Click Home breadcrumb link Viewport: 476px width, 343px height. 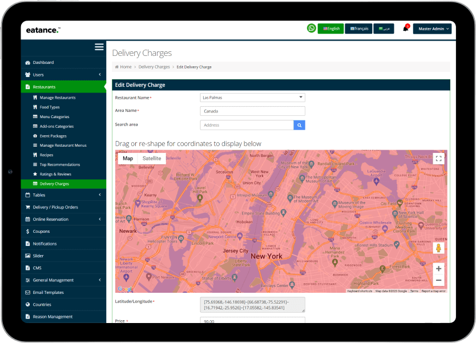pos(126,67)
